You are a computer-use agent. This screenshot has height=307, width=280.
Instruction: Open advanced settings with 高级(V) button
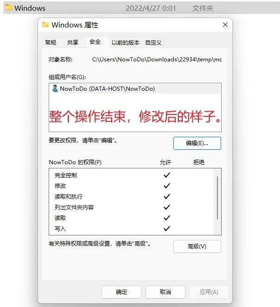pyautogui.click(x=197, y=247)
